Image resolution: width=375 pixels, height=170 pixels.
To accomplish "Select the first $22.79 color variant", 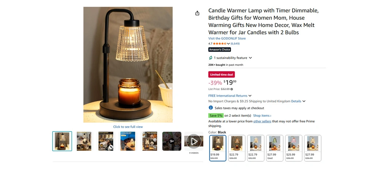I will click(x=237, y=148).
